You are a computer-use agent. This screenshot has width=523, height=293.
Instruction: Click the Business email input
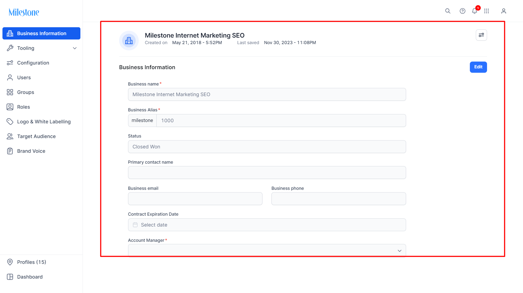tap(195, 199)
